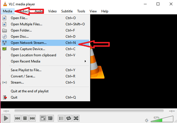Show extended settings equalizer icon

[x=50, y=118]
